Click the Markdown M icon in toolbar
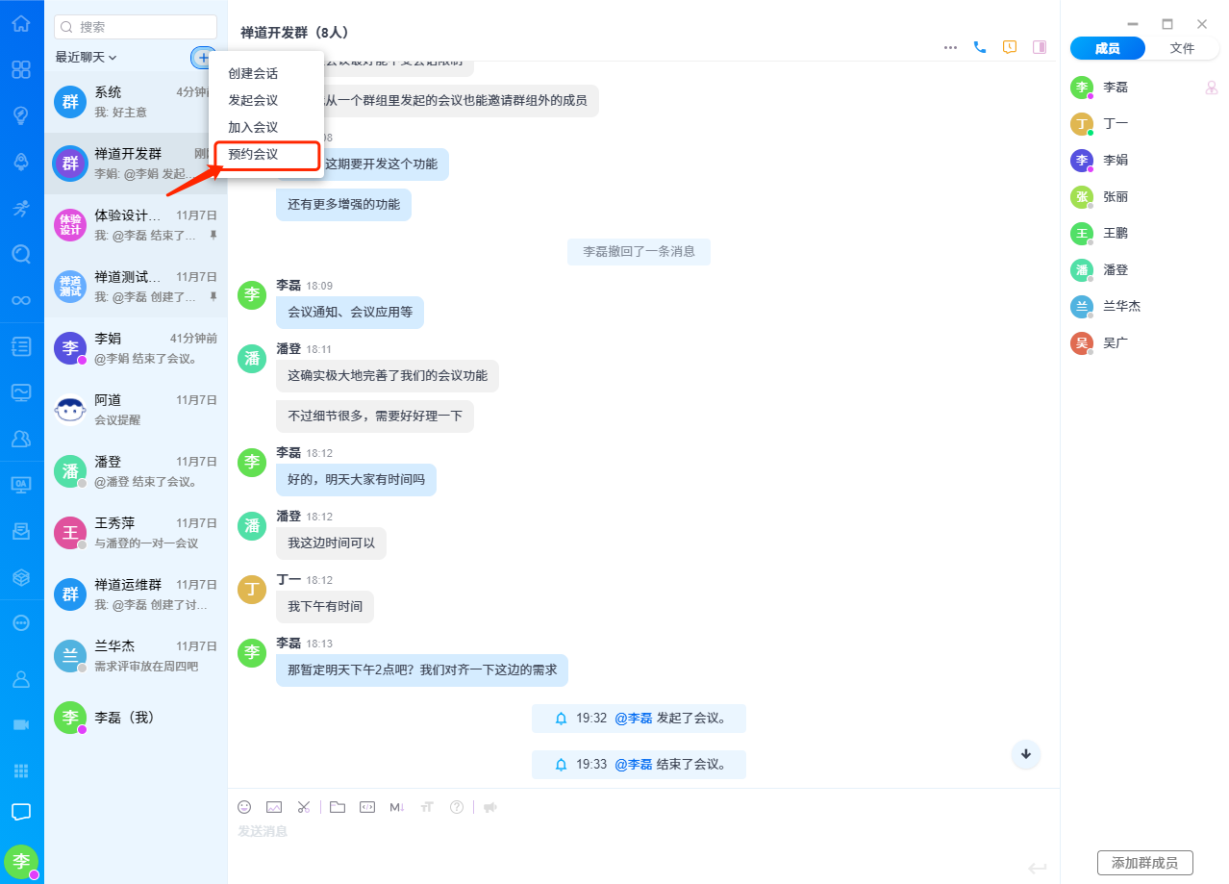Screen dimensions: 1229x884 click(396, 807)
